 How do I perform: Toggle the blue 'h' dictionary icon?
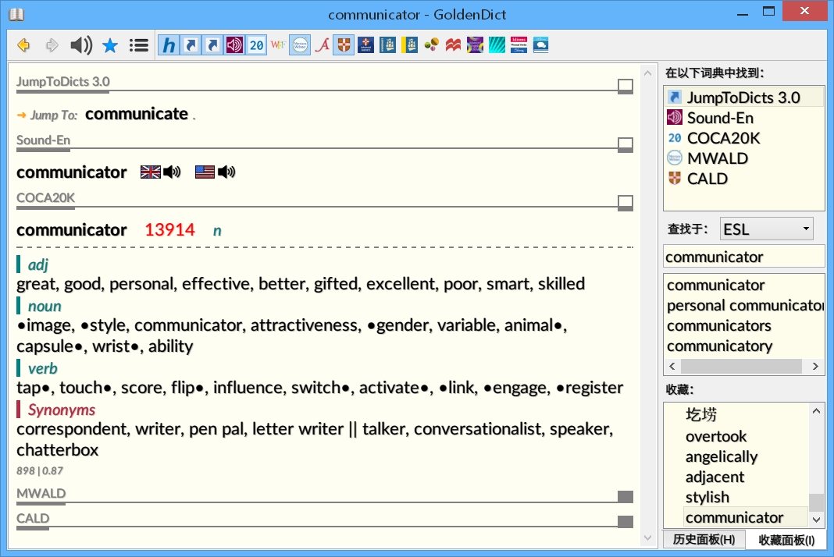coord(169,45)
